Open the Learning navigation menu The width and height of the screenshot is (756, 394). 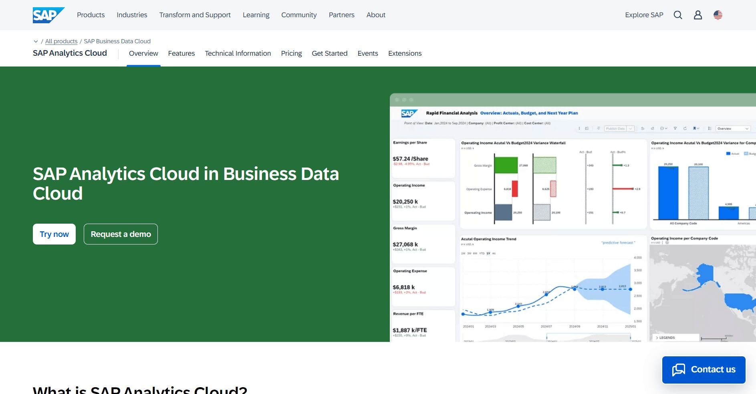pyautogui.click(x=256, y=15)
